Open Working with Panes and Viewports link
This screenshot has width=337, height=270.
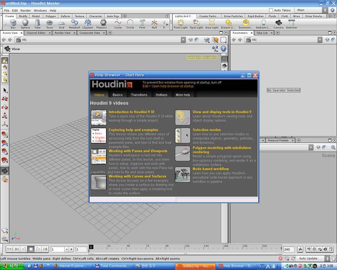(x=138, y=151)
